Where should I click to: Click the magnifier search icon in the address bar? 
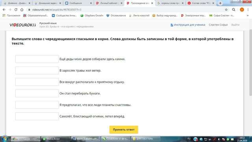coord(233,9)
